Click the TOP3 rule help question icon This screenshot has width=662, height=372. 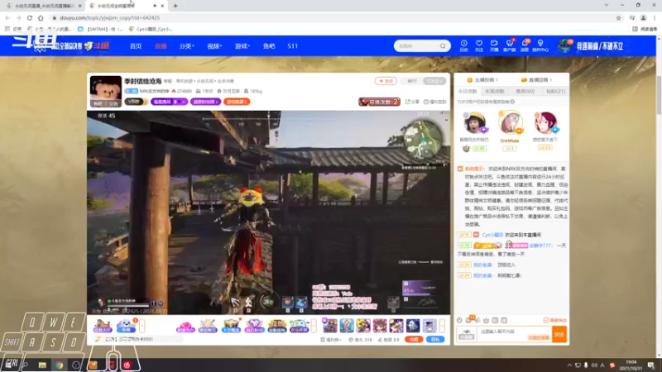(512, 102)
